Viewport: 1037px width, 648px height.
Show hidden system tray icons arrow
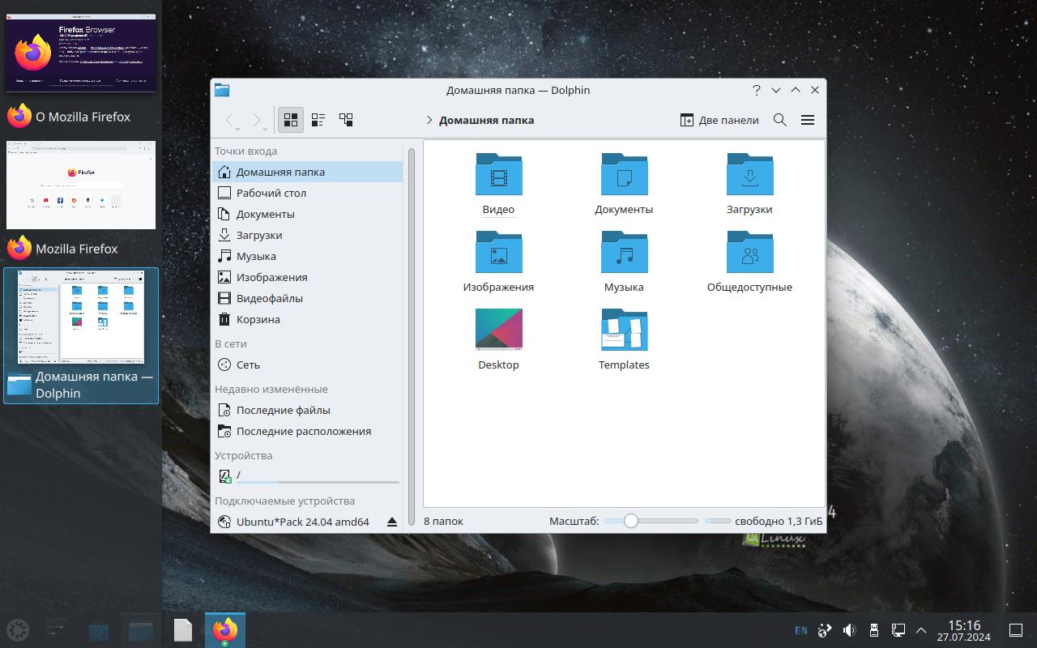click(x=921, y=630)
